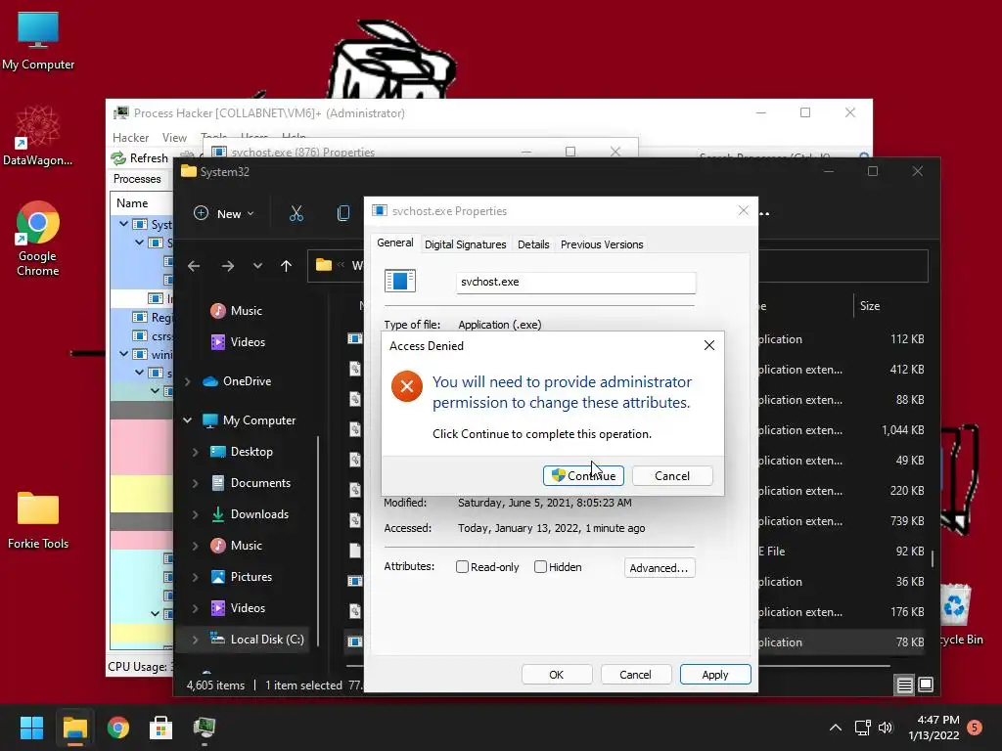The image size is (1002, 751).
Task: Cancel the Access Denied dialog
Action: [671, 476]
